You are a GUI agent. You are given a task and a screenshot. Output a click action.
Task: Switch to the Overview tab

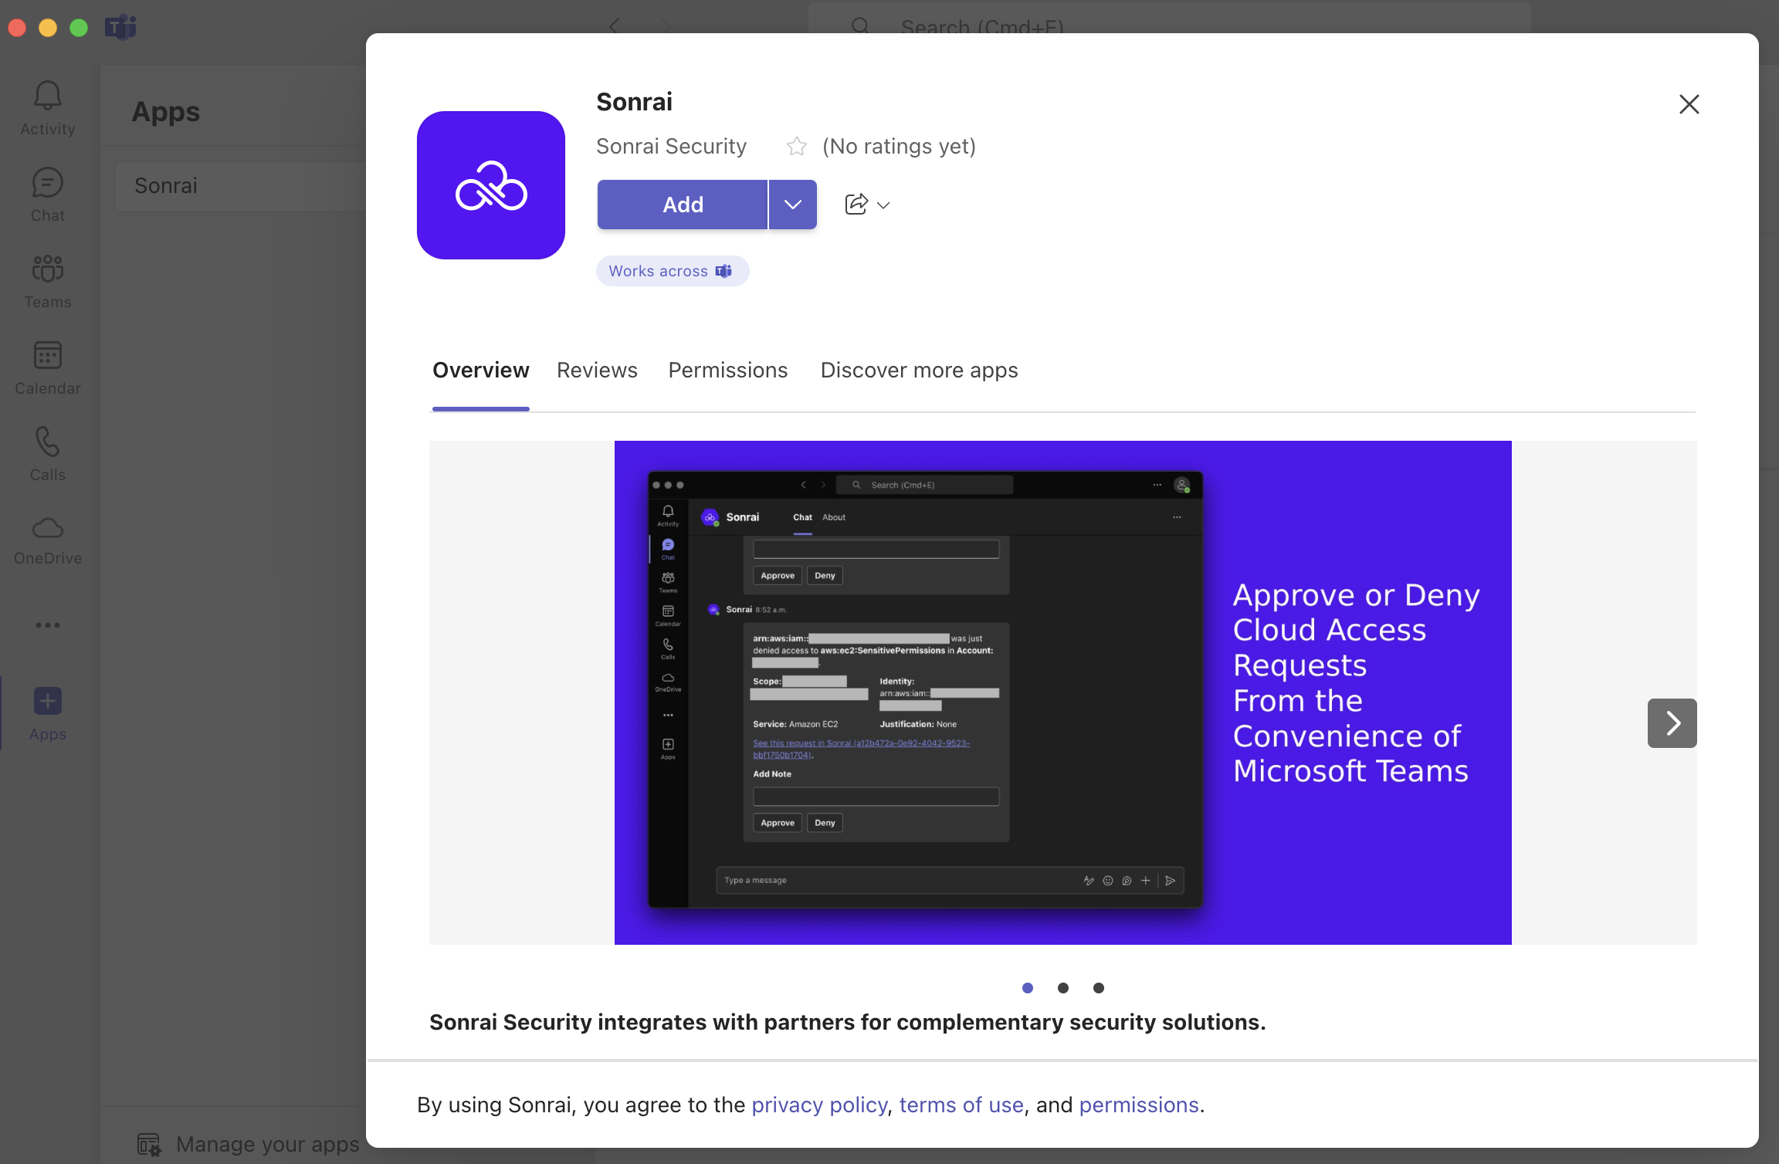(x=481, y=371)
